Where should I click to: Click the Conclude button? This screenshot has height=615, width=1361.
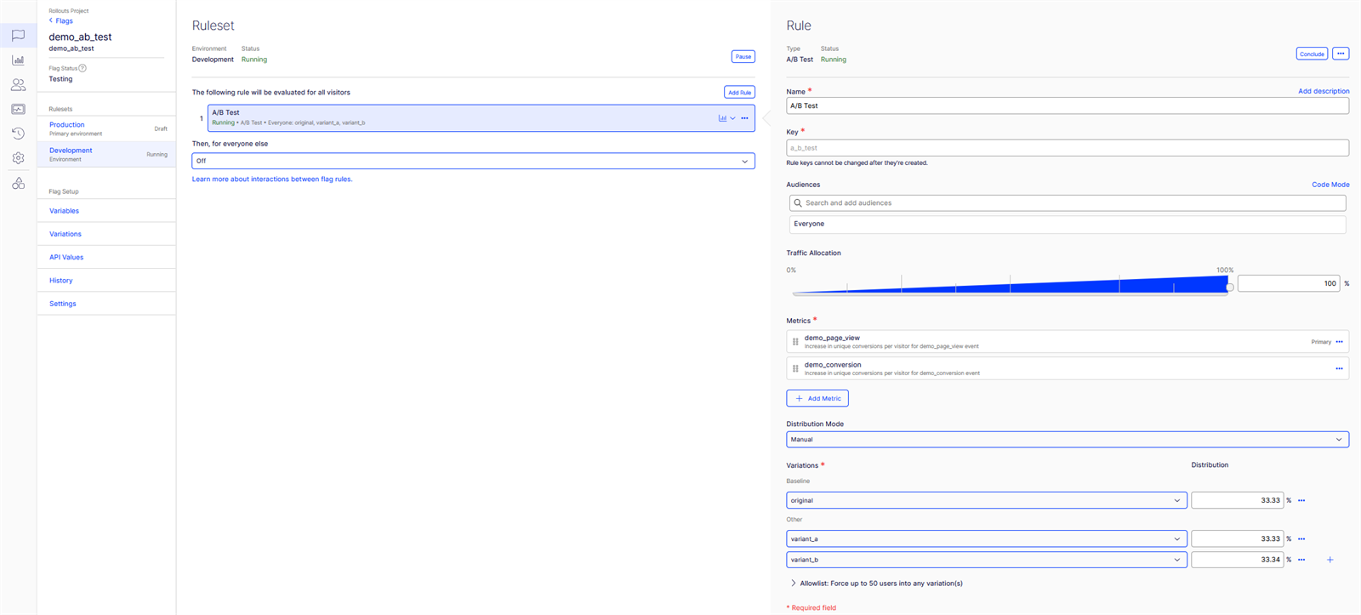(x=1312, y=54)
